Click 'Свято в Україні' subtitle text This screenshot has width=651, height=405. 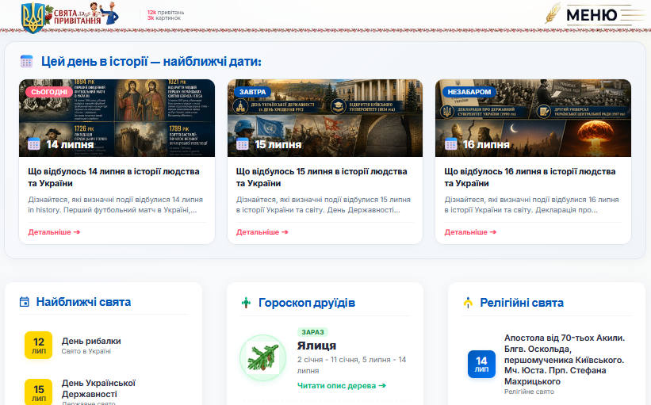[86, 351]
